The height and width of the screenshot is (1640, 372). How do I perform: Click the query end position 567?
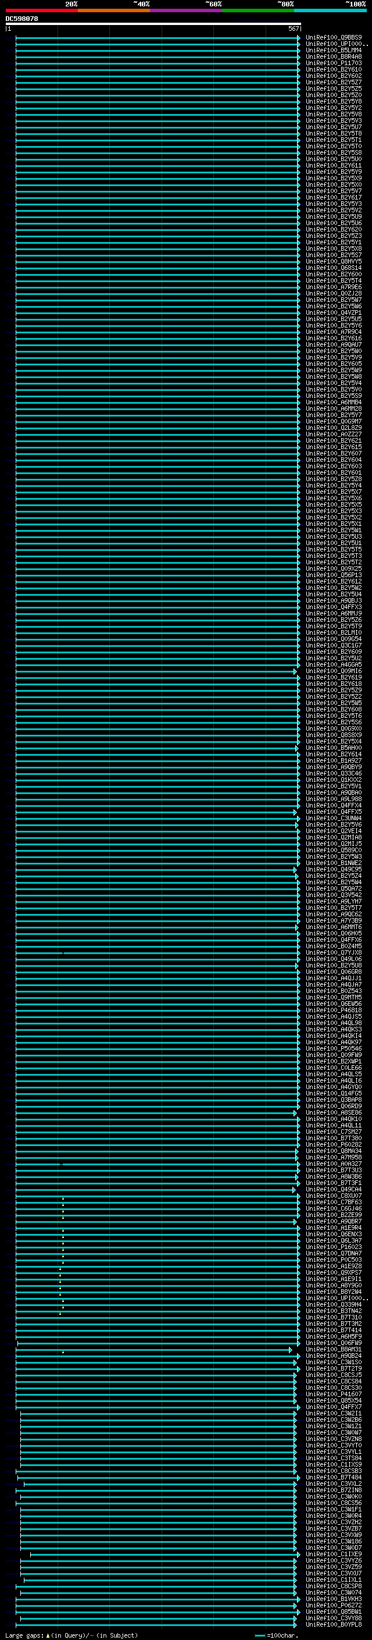(x=293, y=29)
